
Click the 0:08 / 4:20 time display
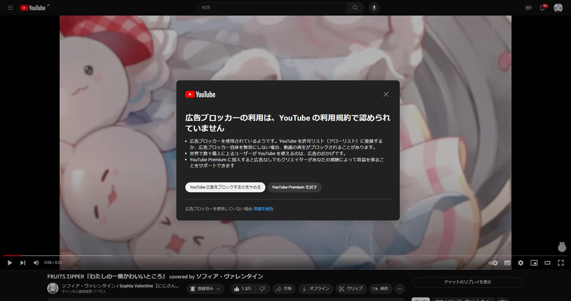point(53,263)
